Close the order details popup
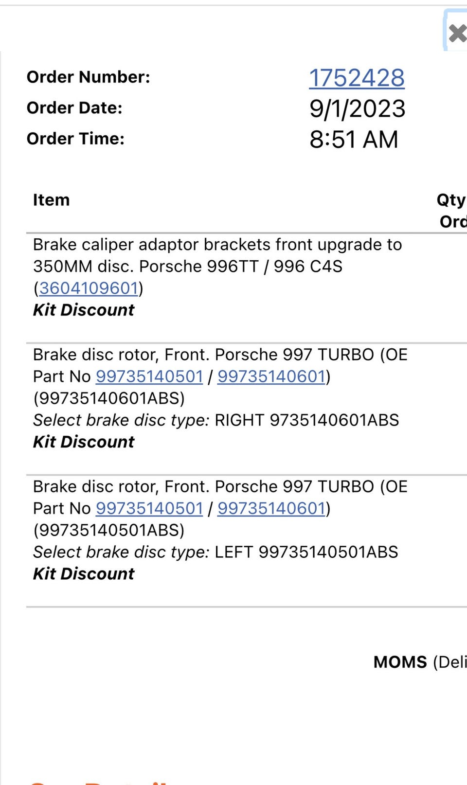Screen dimensions: 467x785 [457, 33]
